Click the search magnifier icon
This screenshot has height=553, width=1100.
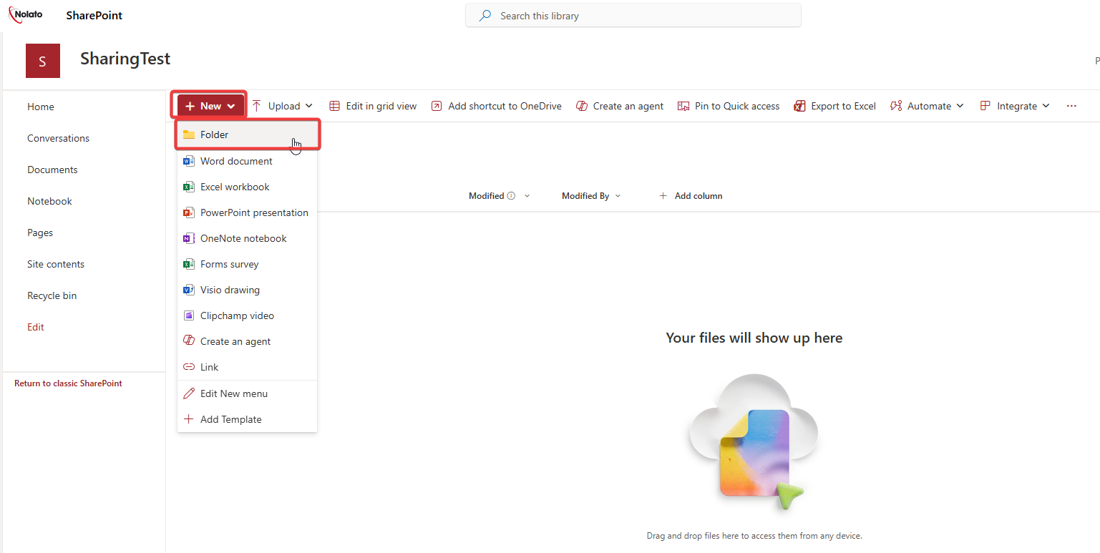485,16
